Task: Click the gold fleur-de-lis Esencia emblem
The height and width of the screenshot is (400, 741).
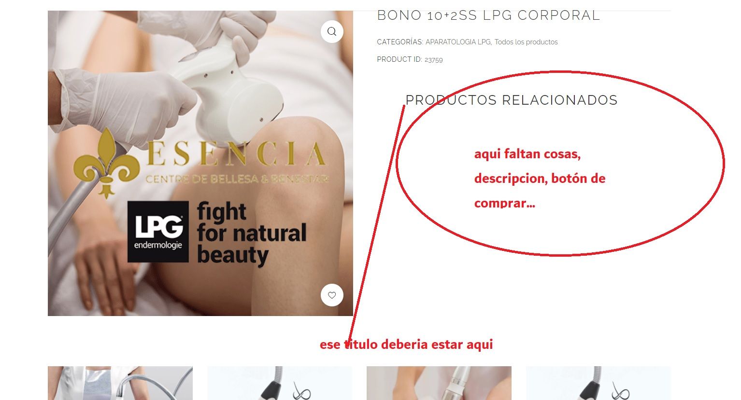Action: pos(106,163)
